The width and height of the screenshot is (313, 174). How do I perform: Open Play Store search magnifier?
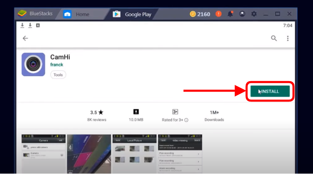274,38
